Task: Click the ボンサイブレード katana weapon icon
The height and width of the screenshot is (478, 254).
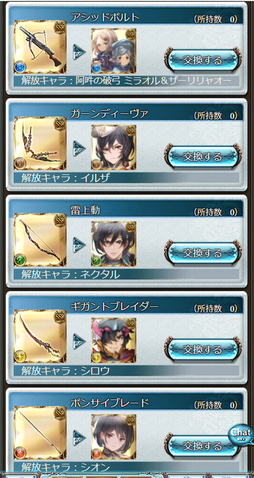Action: (x=40, y=433)
